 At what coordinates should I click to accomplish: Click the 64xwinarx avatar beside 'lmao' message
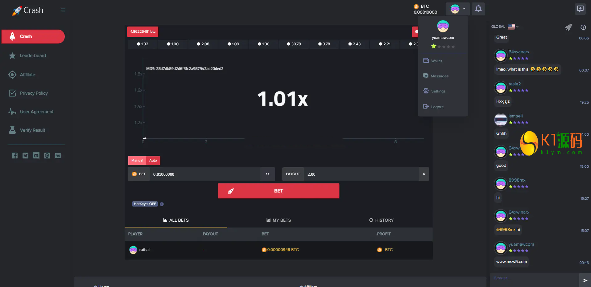point(501,55)
